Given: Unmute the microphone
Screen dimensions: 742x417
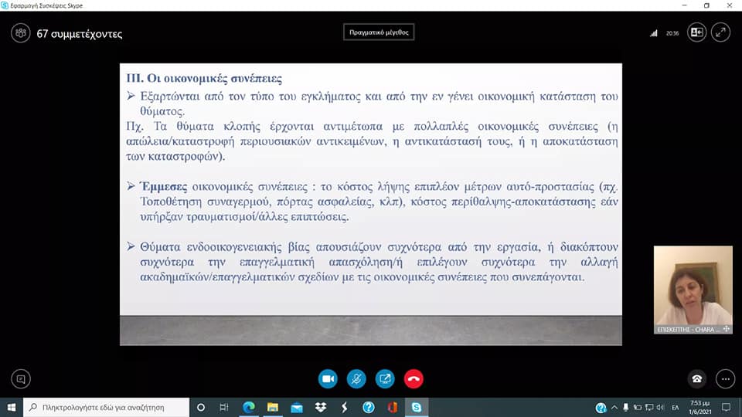Looking at the screenshot, I should (356, 379).
